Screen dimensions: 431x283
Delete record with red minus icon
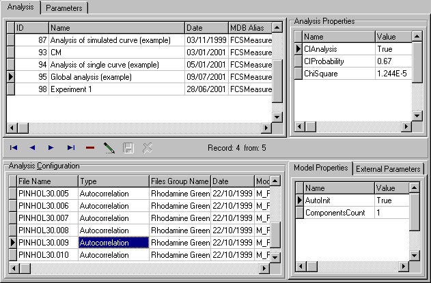(89, 147)
